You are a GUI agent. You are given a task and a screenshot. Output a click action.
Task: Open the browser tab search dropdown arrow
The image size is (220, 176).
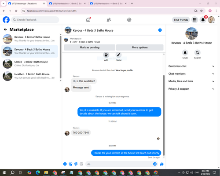[4, 4]
